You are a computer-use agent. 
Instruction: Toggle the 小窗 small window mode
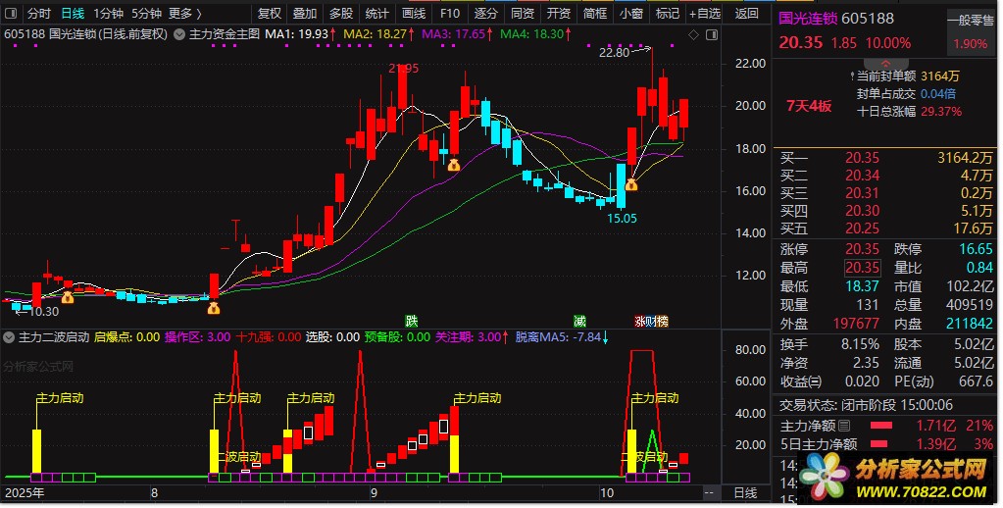[x=631, y=14]
